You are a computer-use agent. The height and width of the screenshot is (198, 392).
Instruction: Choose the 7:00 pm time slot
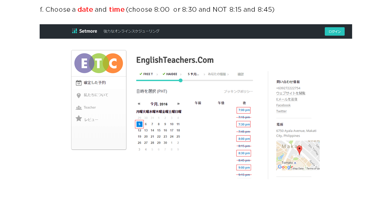[x=244, y=110]
